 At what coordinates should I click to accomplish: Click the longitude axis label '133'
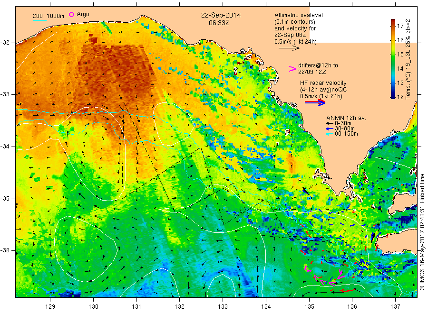click(x=223, y=307)
